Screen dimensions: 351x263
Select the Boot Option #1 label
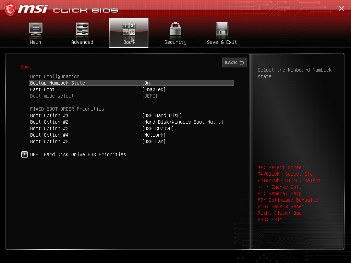pos(49,115)
